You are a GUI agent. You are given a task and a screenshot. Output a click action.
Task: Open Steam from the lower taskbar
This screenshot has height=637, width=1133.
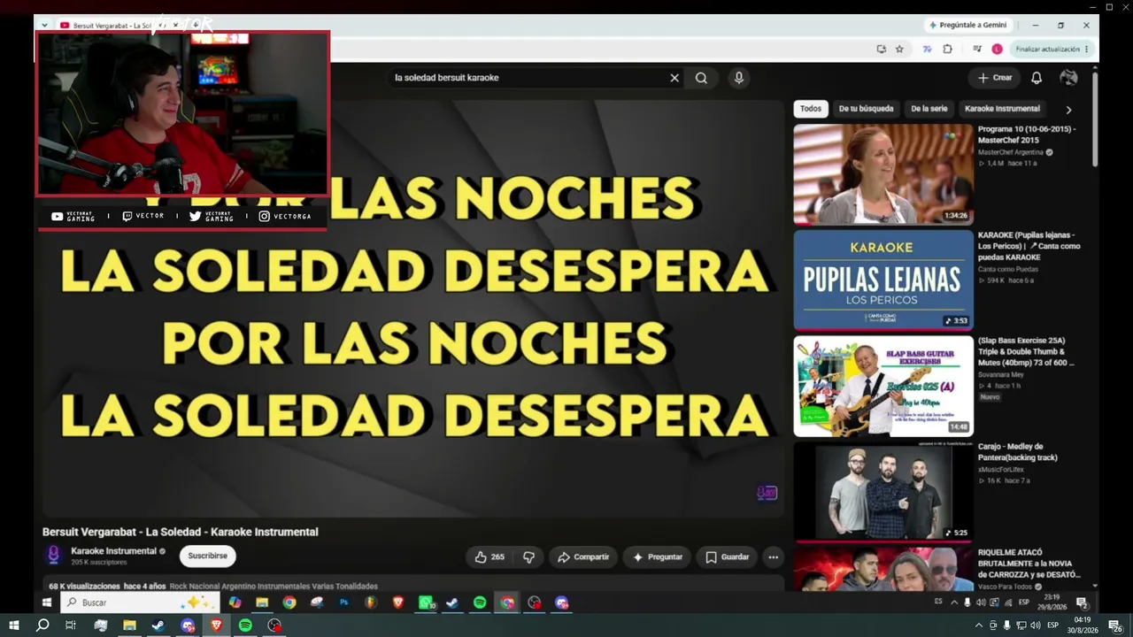158,625
